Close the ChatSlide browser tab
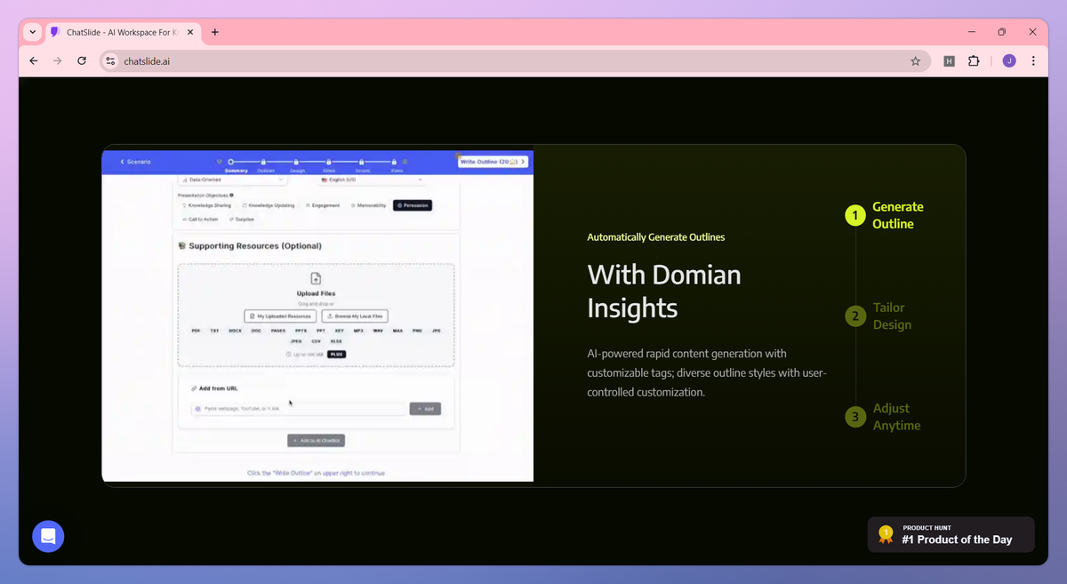 pyautogui.click(x=191, y=32)
